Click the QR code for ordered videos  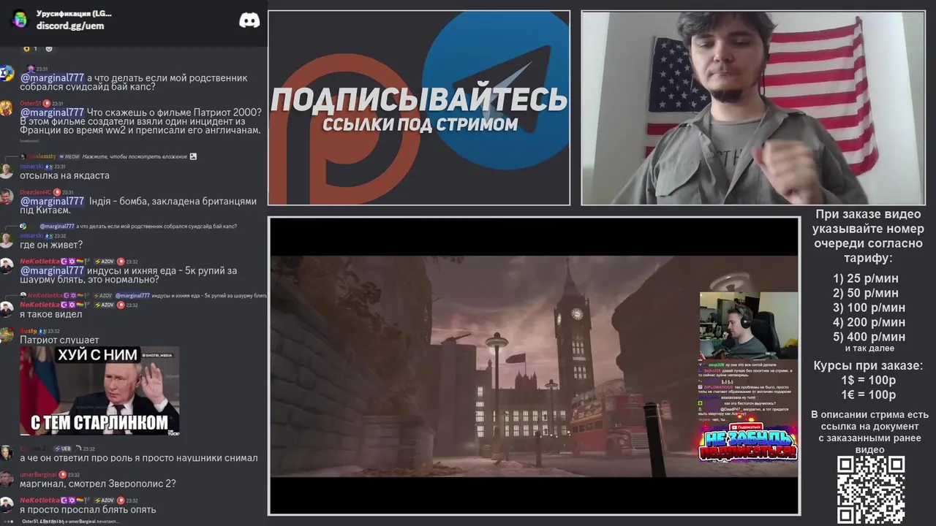870,490
